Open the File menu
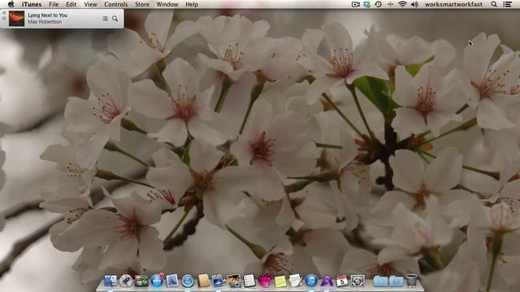Screen dimensions: 520x292 [x=54, y=4]
